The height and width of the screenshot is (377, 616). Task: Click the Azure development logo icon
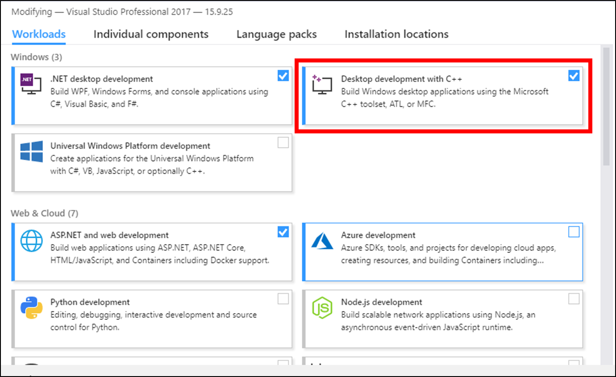pos(322,241)
